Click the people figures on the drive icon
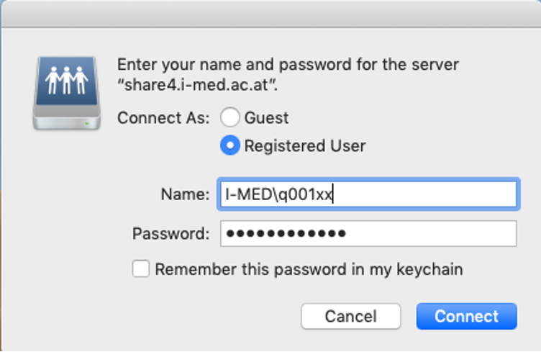Image resolution: width=541 pixels, height=352 pixels. (x=66, y=80)
